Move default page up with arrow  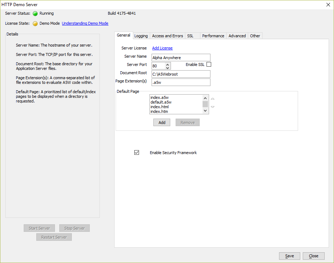point(213,99)
